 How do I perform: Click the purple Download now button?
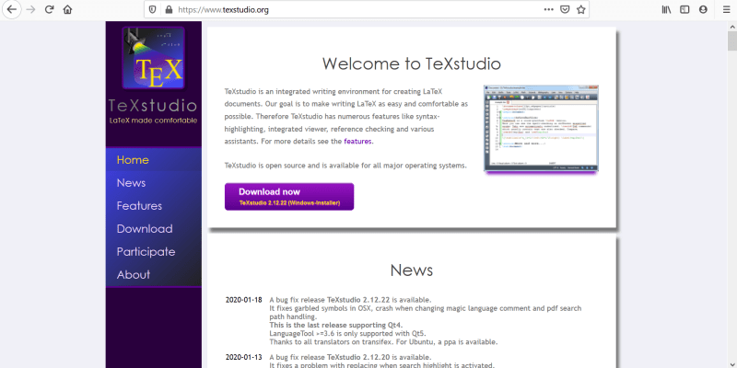[288, 196]
